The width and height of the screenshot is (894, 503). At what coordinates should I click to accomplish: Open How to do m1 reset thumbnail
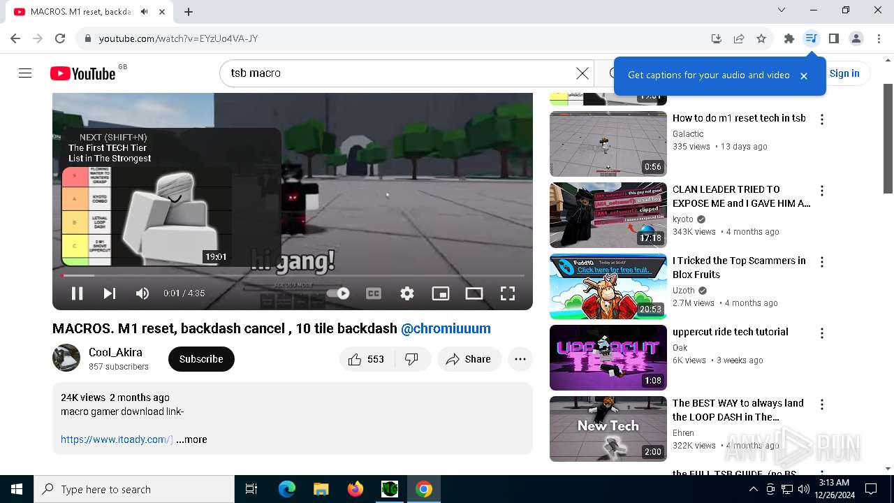608,144
